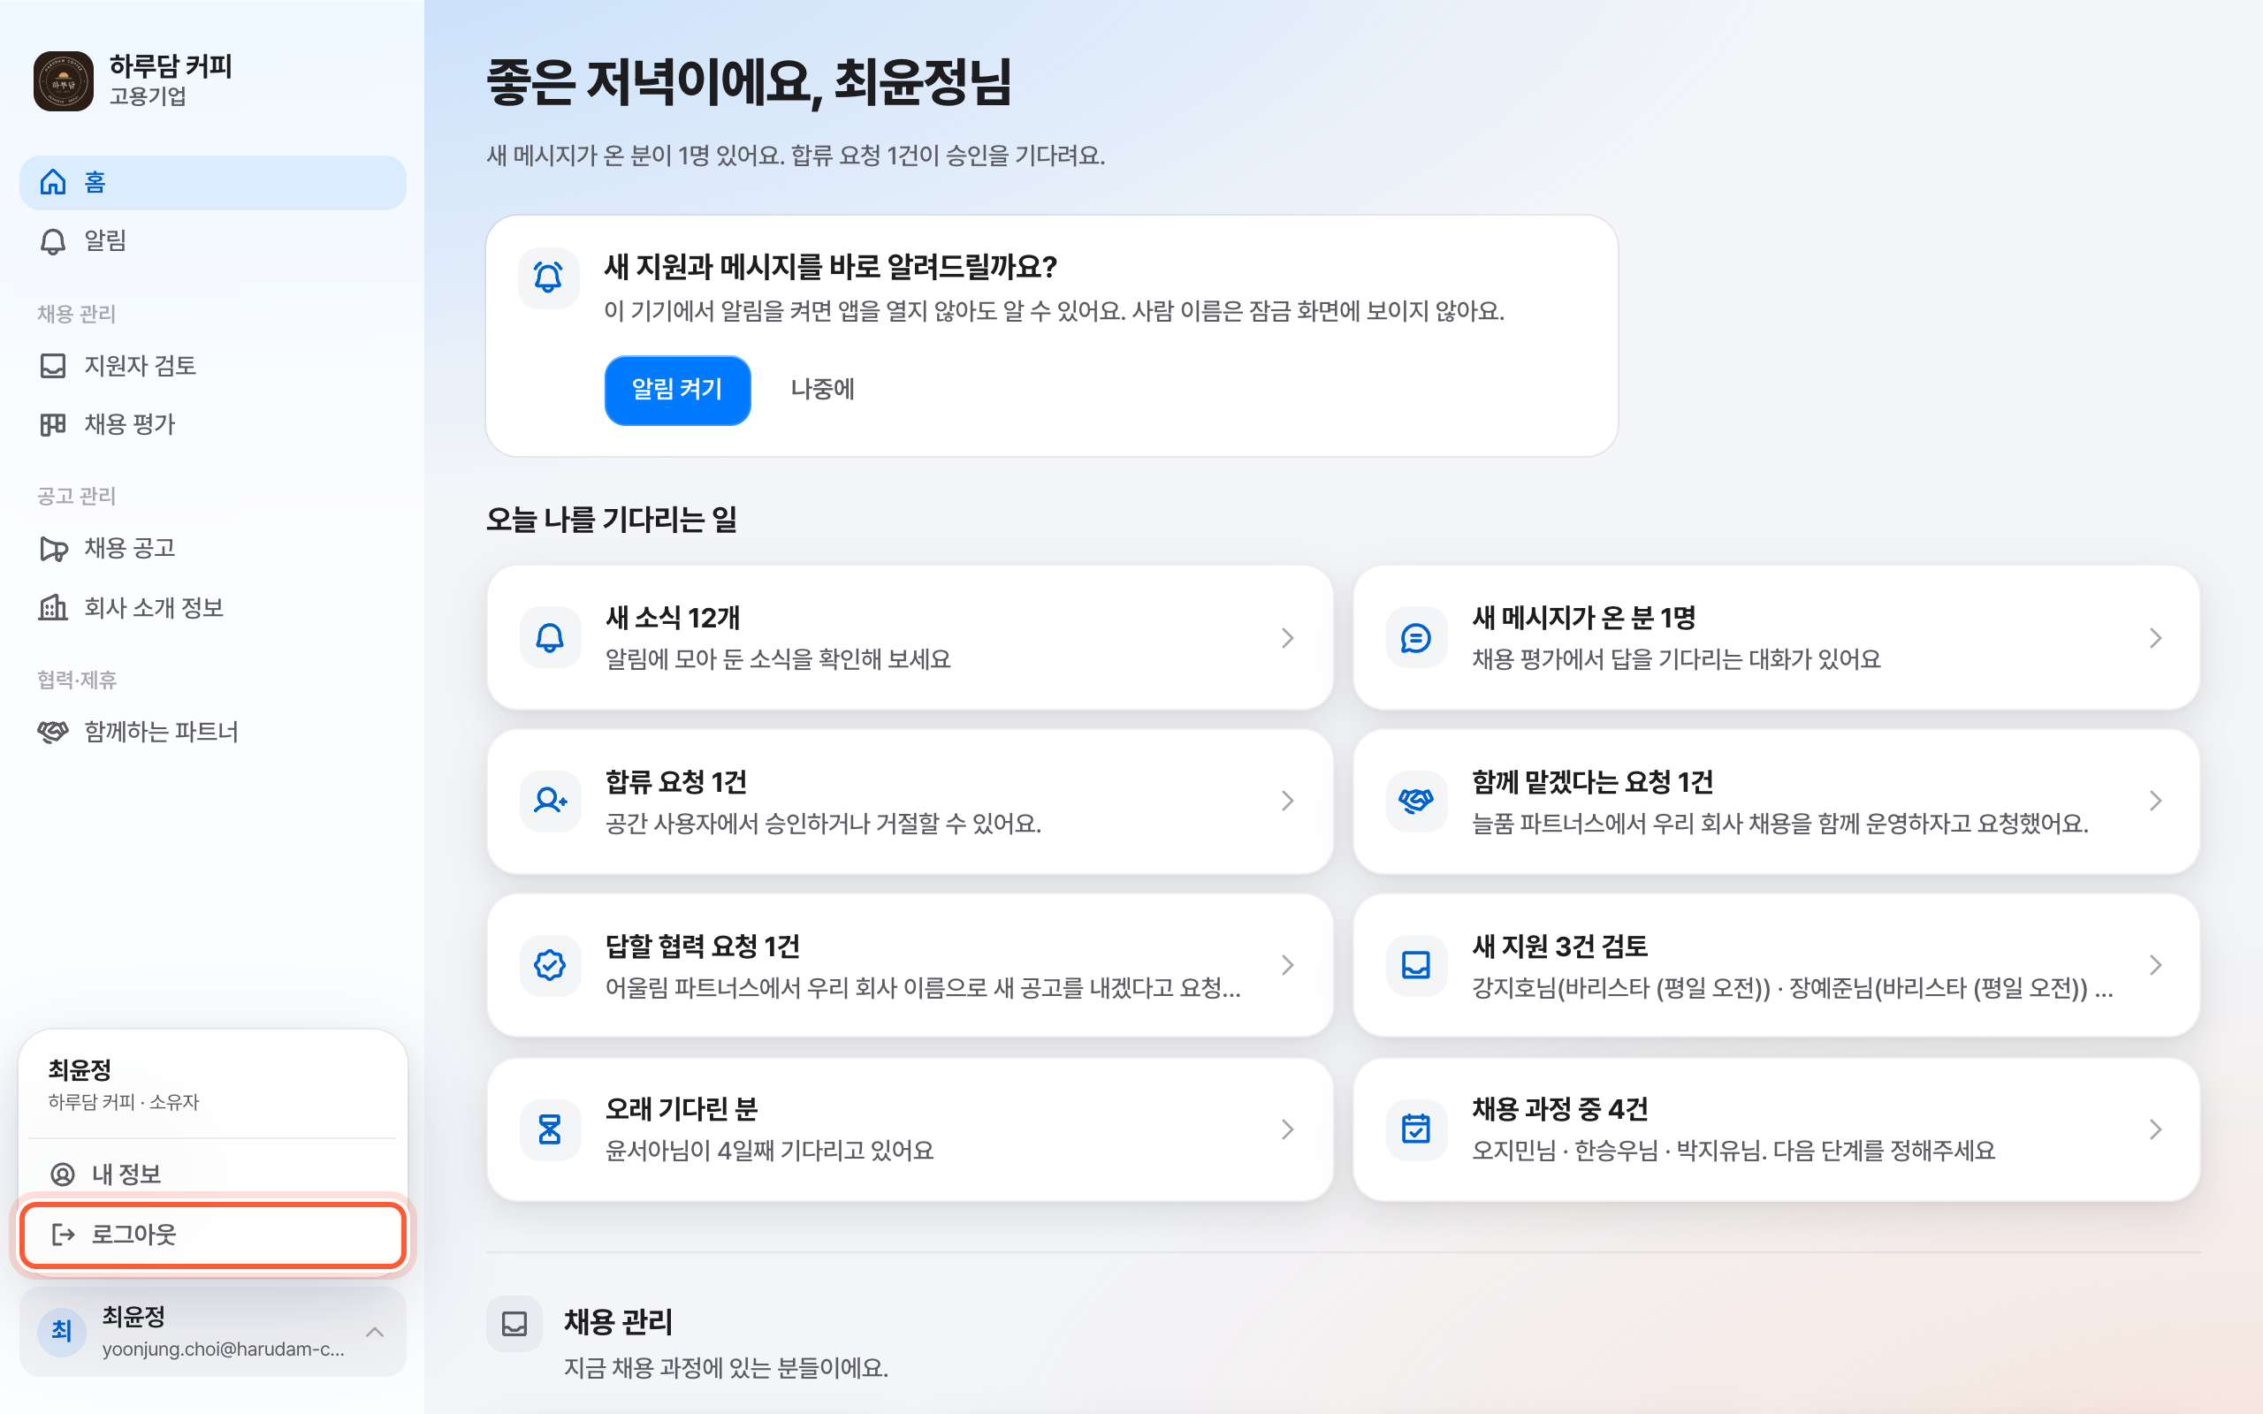Open 내 정보 in the account popup
This screenshot has height=1414, width=2263.
pos(212,1175)
